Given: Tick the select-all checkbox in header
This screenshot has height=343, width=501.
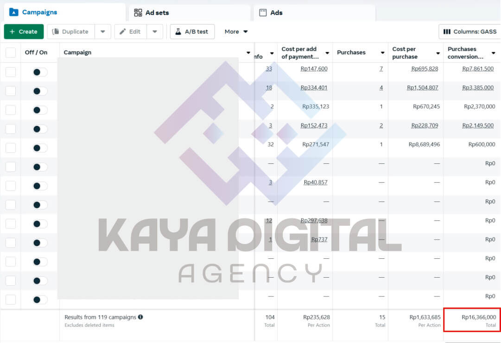Looking at the screenshot, I should point(10,52).
